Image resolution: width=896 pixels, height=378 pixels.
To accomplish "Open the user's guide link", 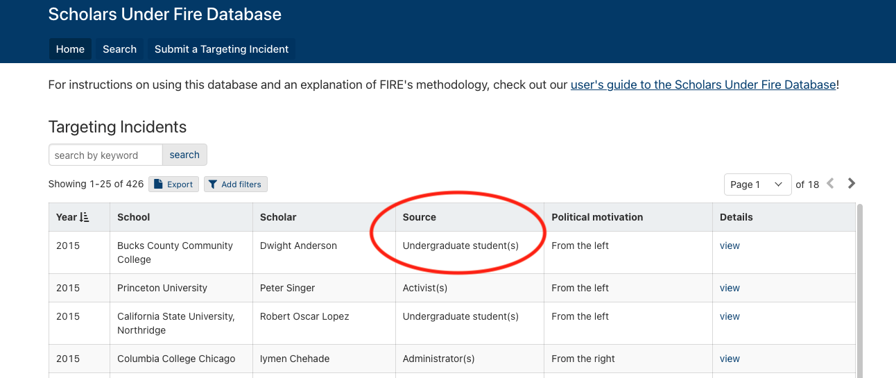I will point(703,85).
